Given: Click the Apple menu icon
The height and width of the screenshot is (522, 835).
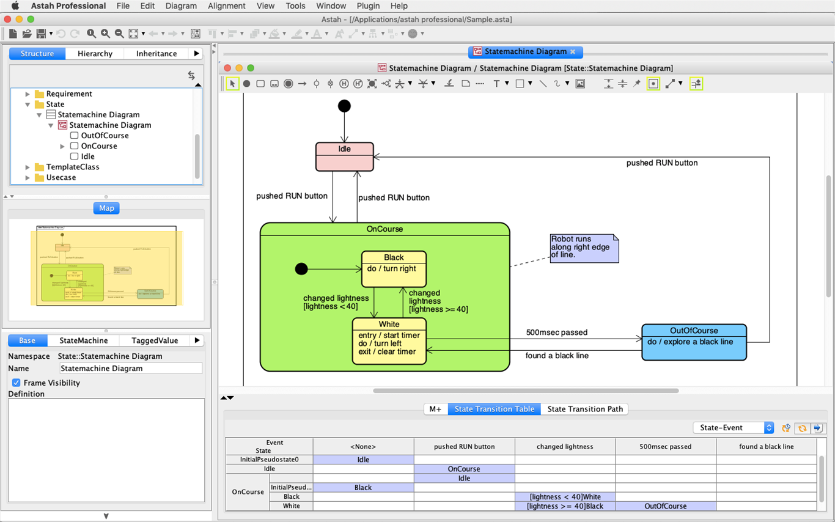Looking at the screenshot, I should (15, 6).
